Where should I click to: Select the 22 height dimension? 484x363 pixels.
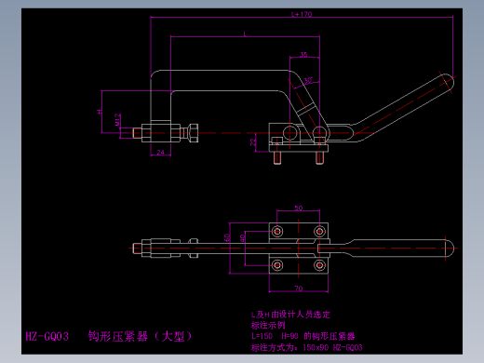point(253,142)
